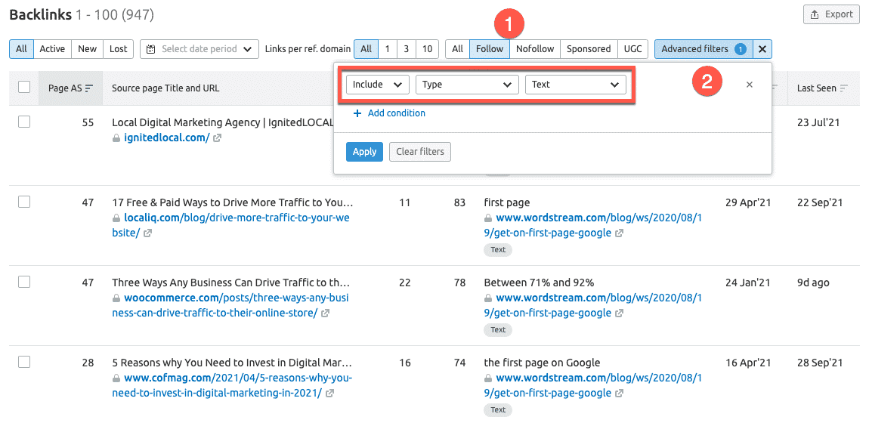Image resolution: width=869 pixels, height=423 pixels.
Task: Toggle the select-all checkbox in table header
Action: 24,88
